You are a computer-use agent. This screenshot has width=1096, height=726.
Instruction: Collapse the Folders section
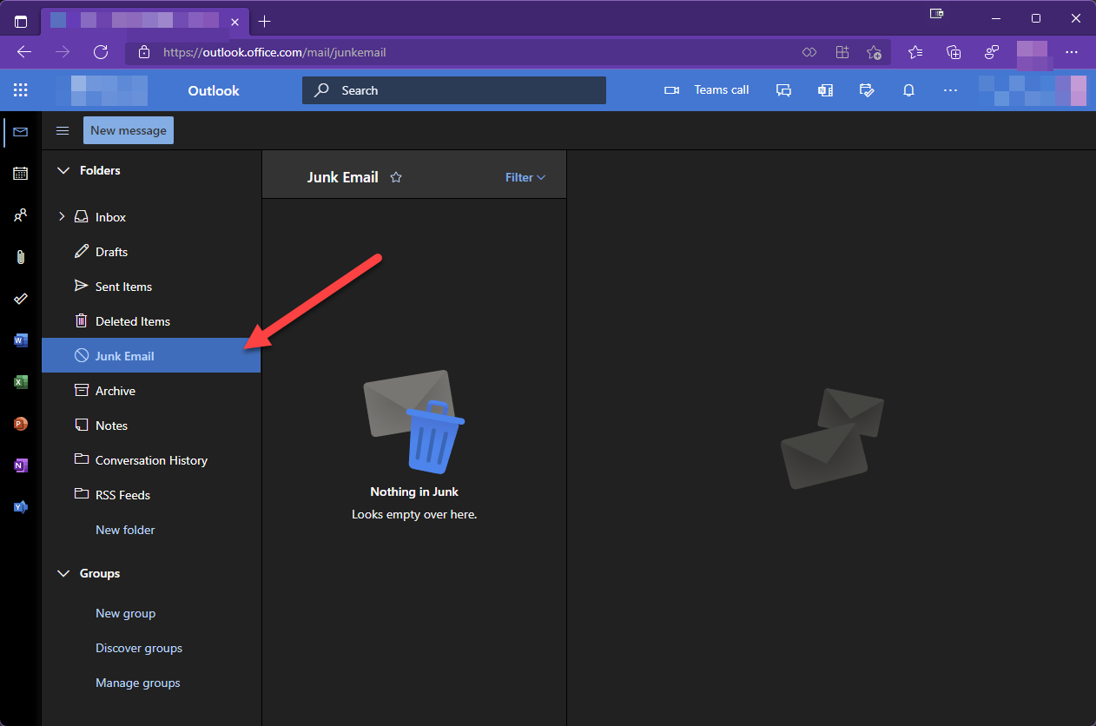click(63, 170)
